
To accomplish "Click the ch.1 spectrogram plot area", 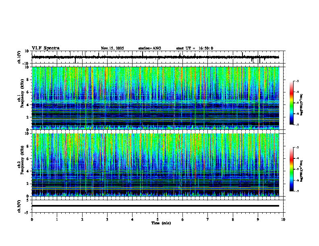I will pos(155,98).
